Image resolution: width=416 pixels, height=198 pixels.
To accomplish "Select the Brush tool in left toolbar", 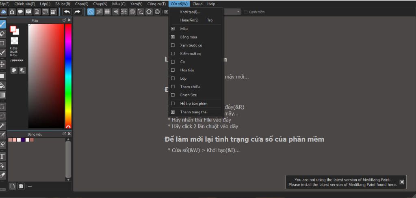I will (x=2, y=24).
